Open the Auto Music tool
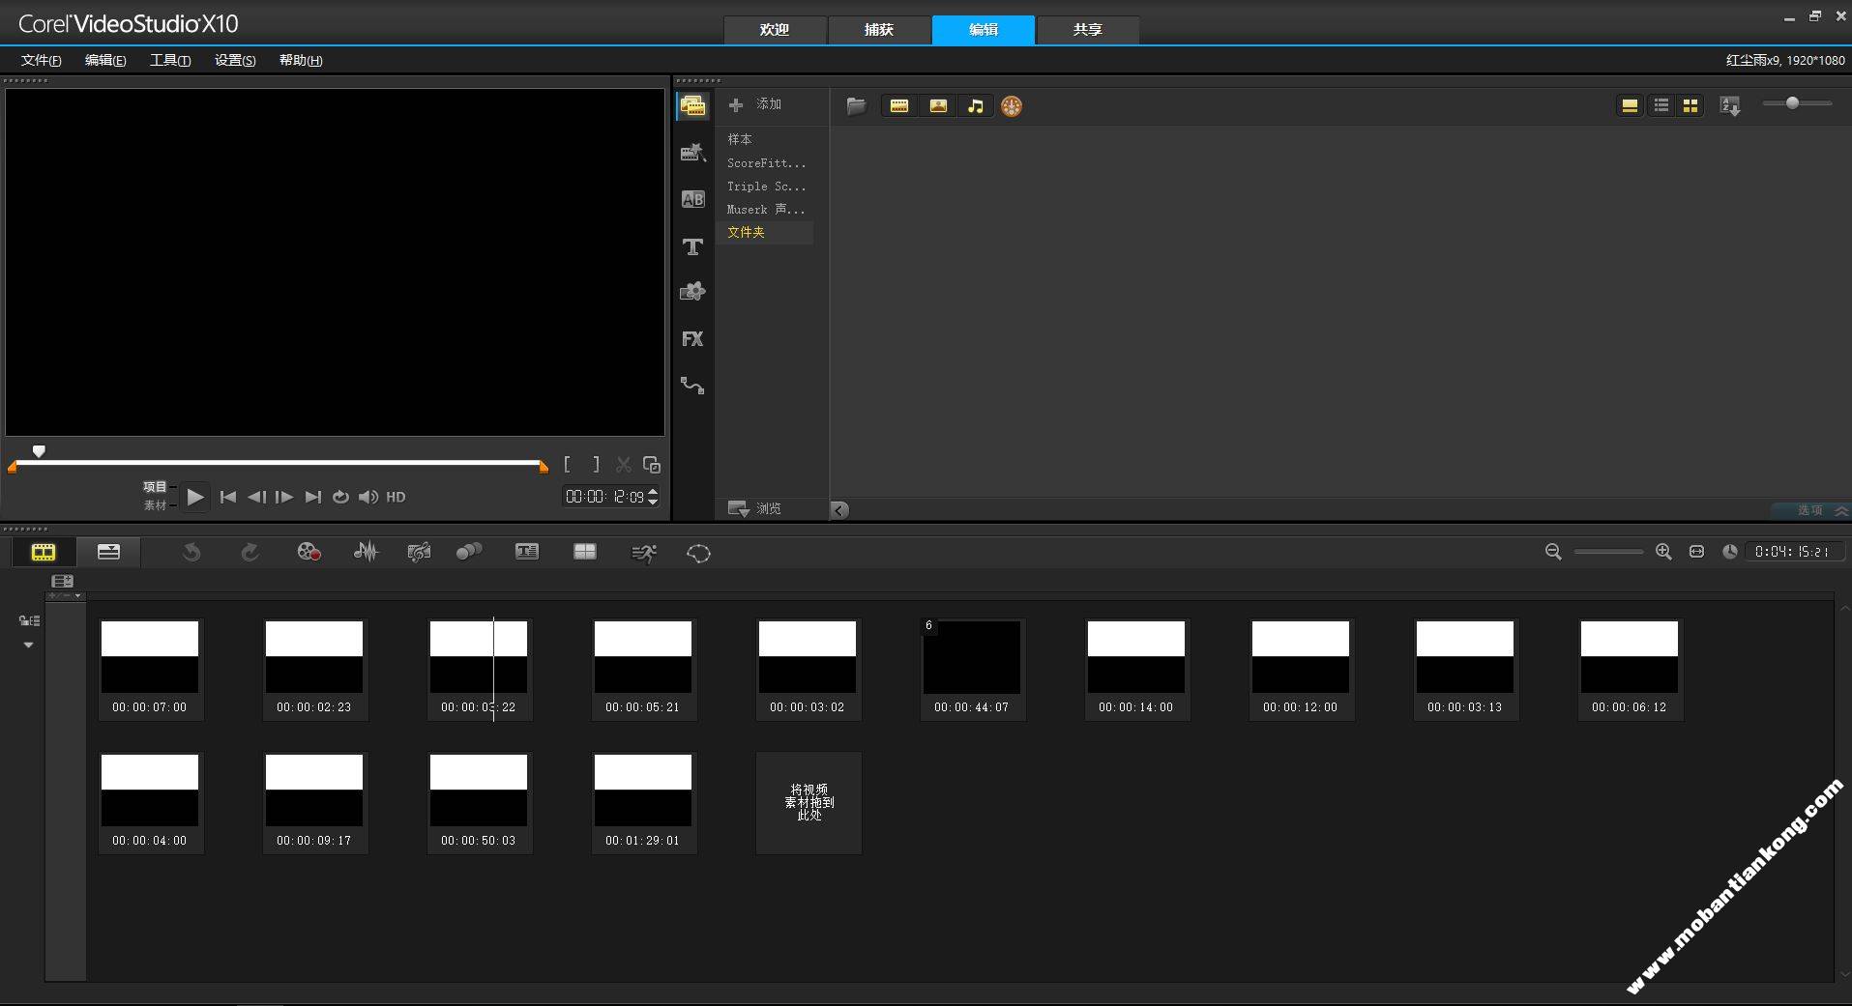The height and width of the screenshot is (1006, 1852). 419,552
